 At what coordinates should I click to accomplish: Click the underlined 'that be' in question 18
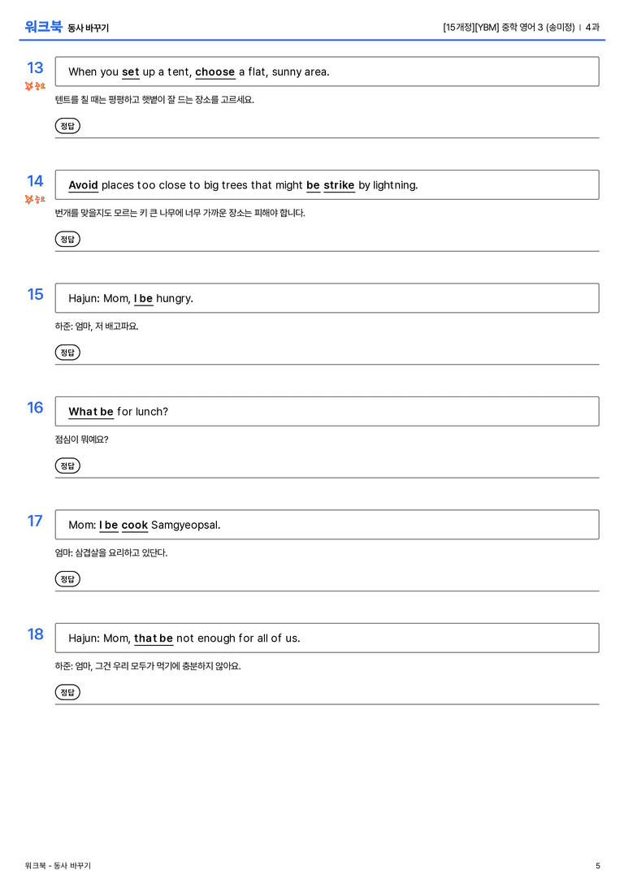coord(154,638)
